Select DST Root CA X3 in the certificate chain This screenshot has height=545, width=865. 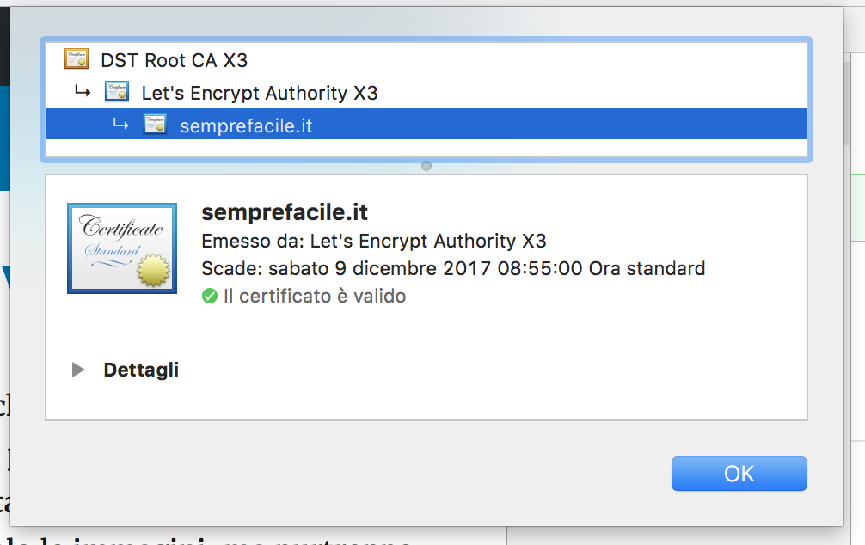[426, 59]
